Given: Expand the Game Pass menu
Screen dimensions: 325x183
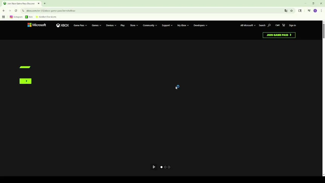Looking at the screenshot, I should [80, 25].
